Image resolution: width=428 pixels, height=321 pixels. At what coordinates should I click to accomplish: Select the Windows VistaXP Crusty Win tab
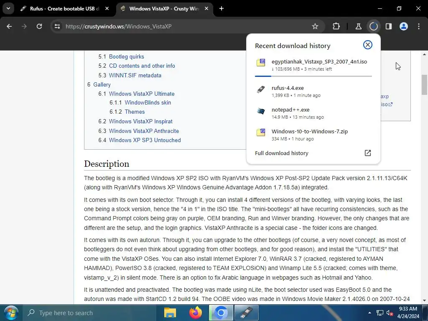(x=164, y=9)
